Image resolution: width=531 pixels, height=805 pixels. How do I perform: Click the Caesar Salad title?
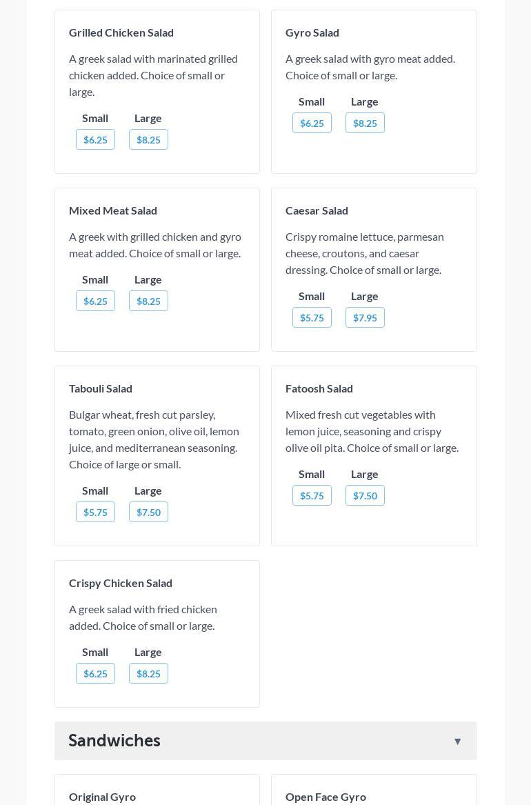point(317,210)
